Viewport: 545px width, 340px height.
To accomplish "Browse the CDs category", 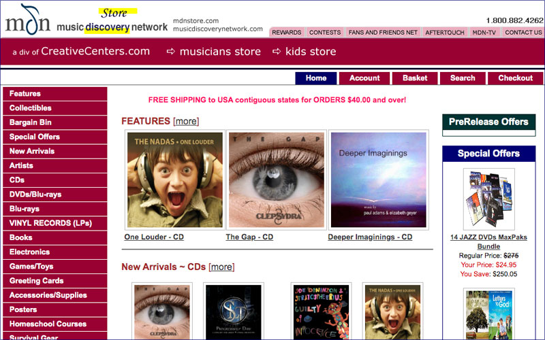I will coord(55,180).
